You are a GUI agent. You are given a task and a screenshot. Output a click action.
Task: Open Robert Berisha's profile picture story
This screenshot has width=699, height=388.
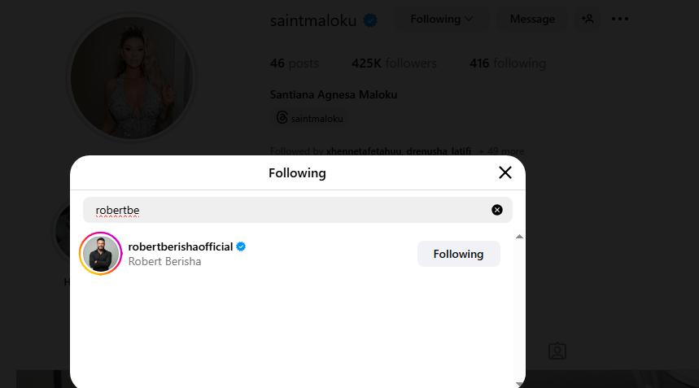pyautogui.click(x=101, y=254)
